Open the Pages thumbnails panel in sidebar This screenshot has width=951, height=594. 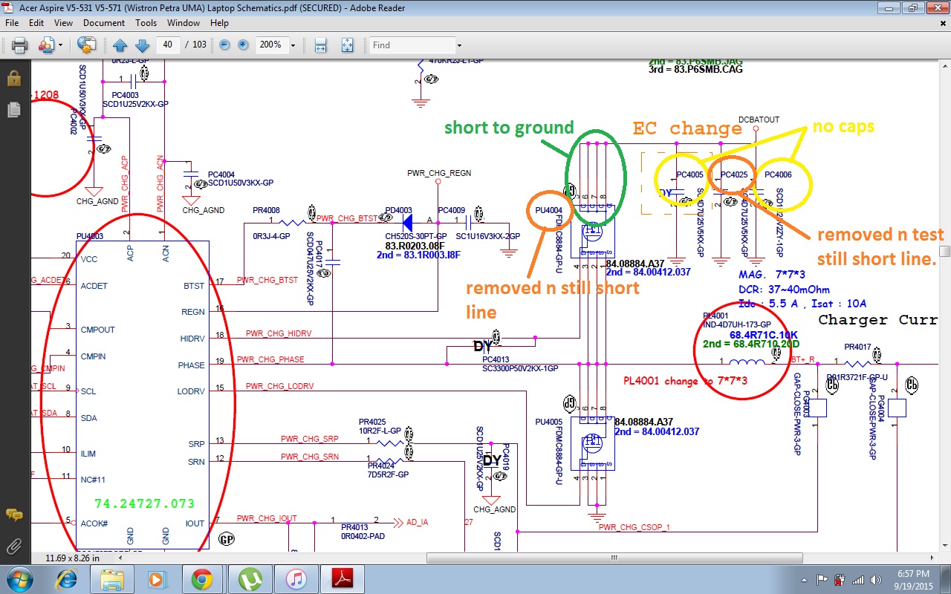tap(13, 110)
